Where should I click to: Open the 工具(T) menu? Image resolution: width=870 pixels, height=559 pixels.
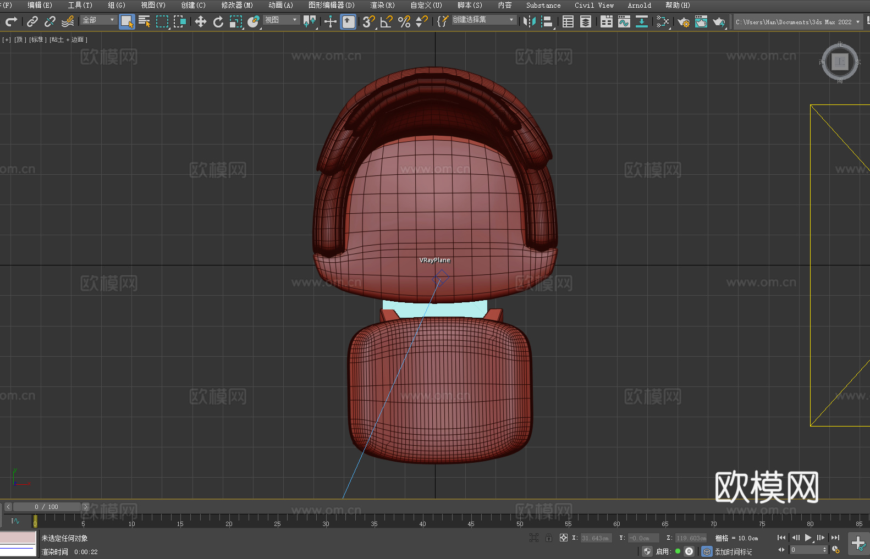click(x=80, y=5)
